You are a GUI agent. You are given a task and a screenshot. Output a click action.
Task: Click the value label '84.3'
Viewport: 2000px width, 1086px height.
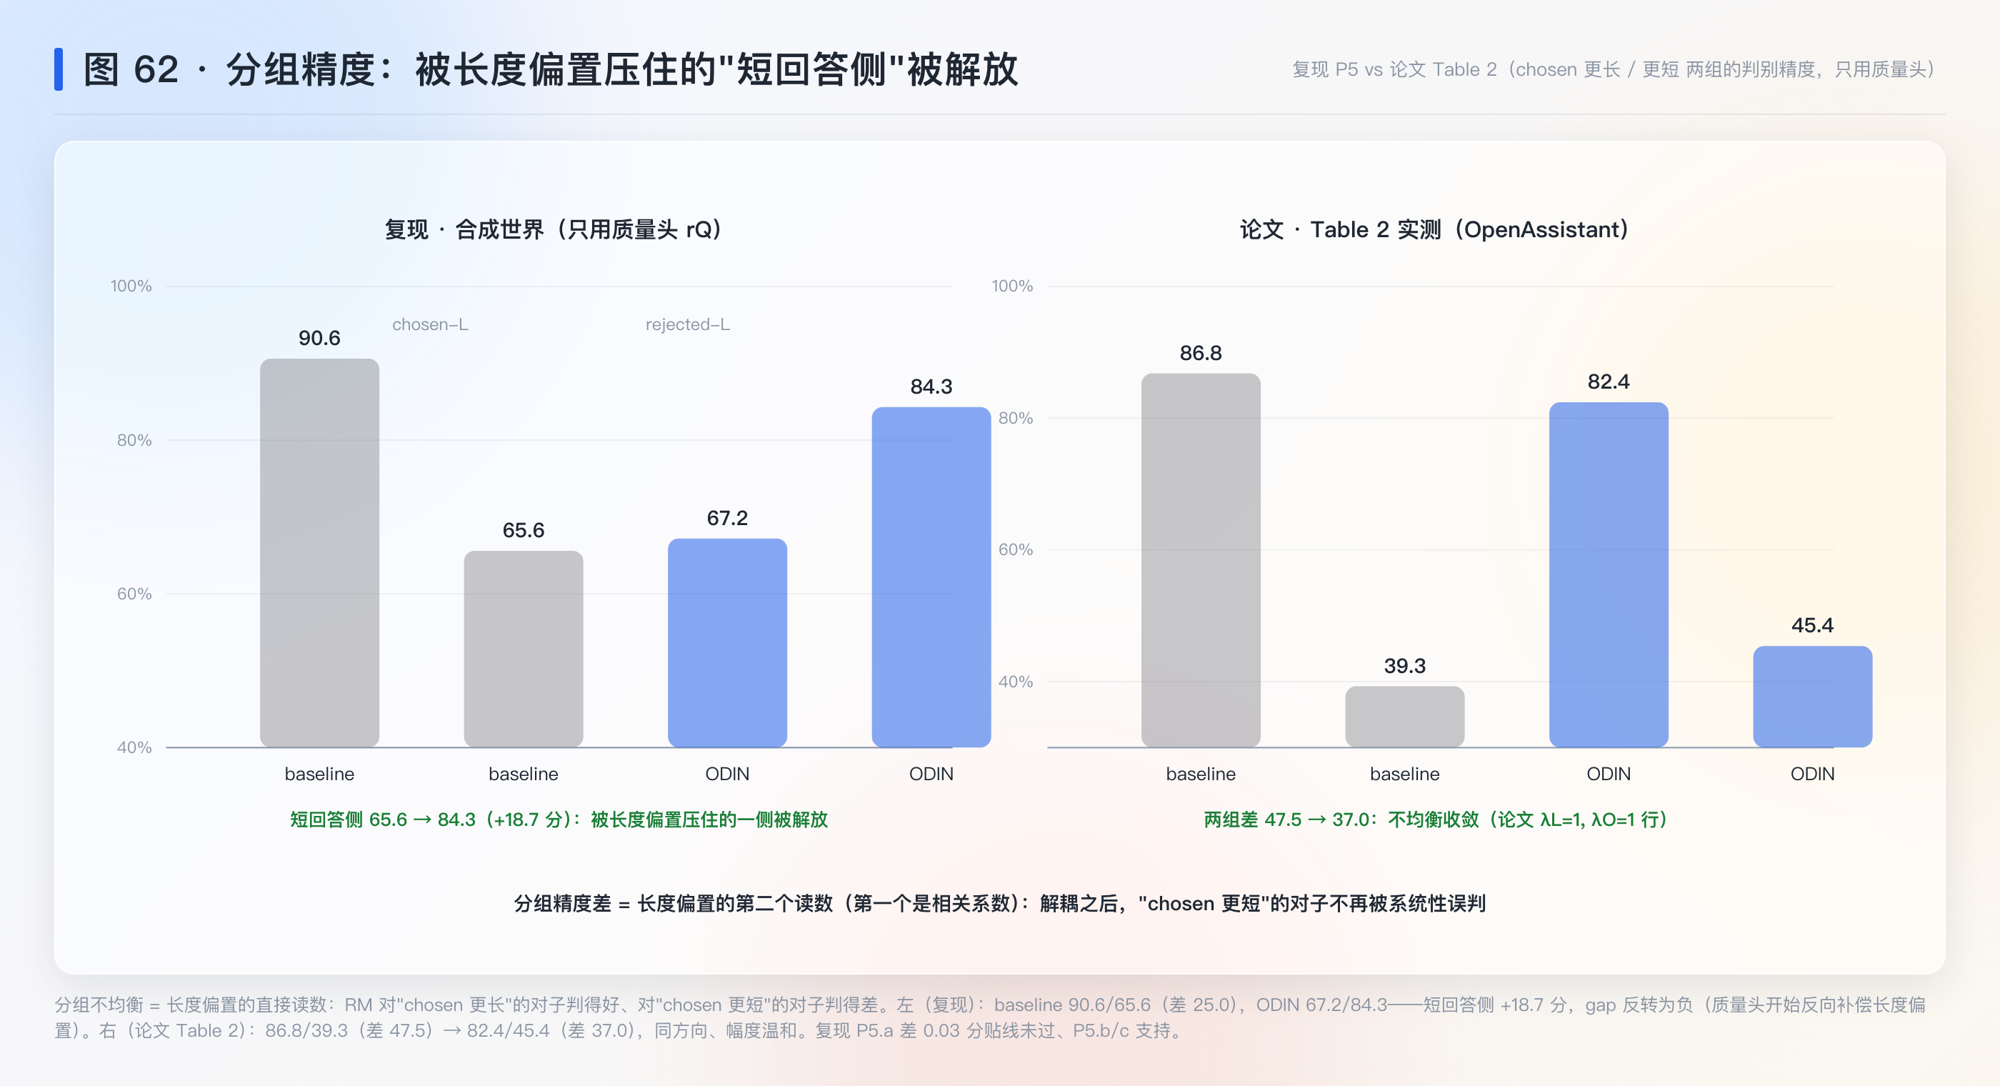(x=931, y=386)
